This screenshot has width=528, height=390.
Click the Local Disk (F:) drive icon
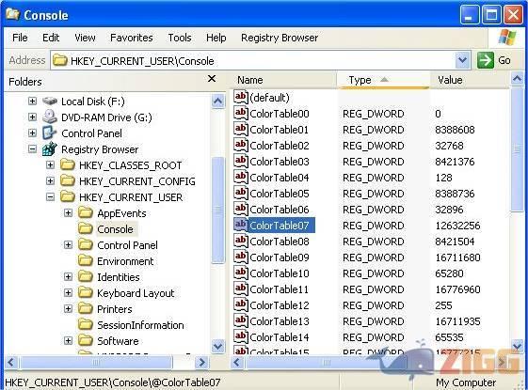coord(50,101)
